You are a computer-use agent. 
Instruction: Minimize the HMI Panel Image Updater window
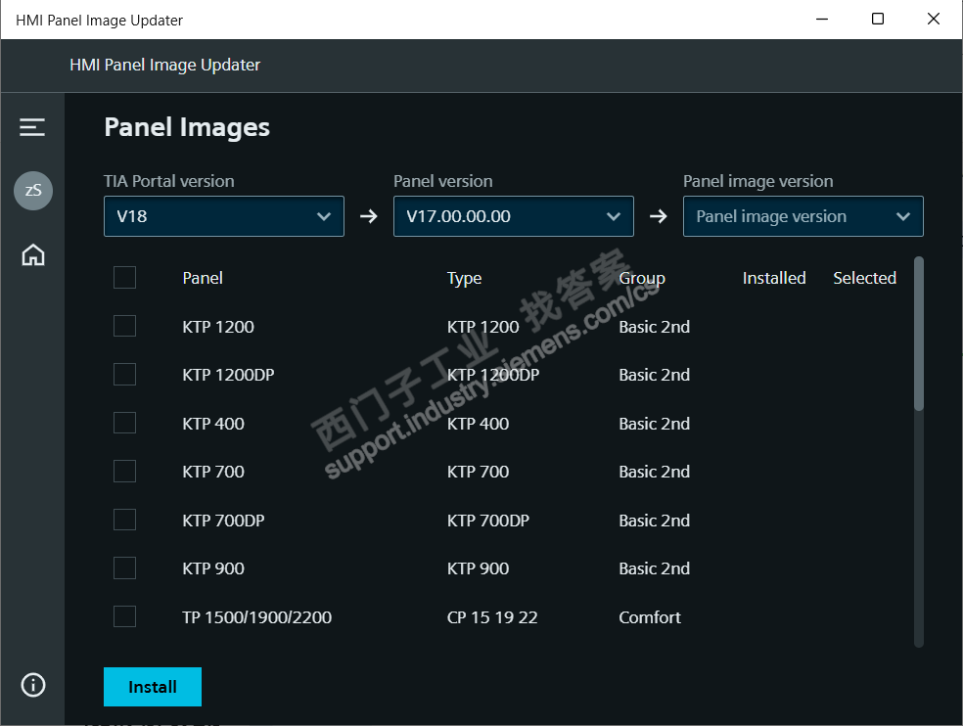coord(822,19)
